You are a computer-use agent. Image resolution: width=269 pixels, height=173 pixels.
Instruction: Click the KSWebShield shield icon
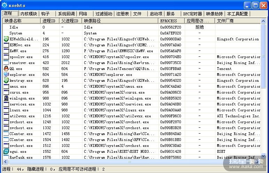[6, 39]
